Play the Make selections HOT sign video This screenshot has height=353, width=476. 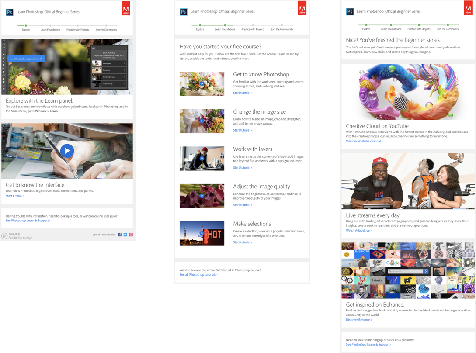pyautogui.click(x=202, y=233)
